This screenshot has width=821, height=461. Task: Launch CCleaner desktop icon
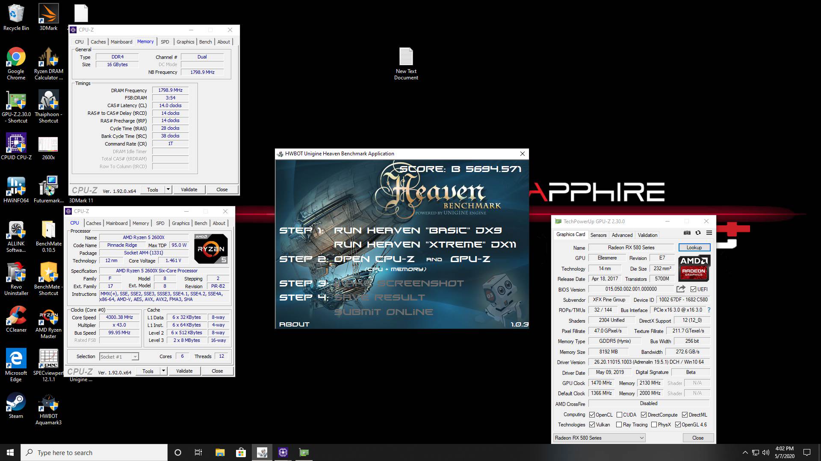tap(16, 319)
